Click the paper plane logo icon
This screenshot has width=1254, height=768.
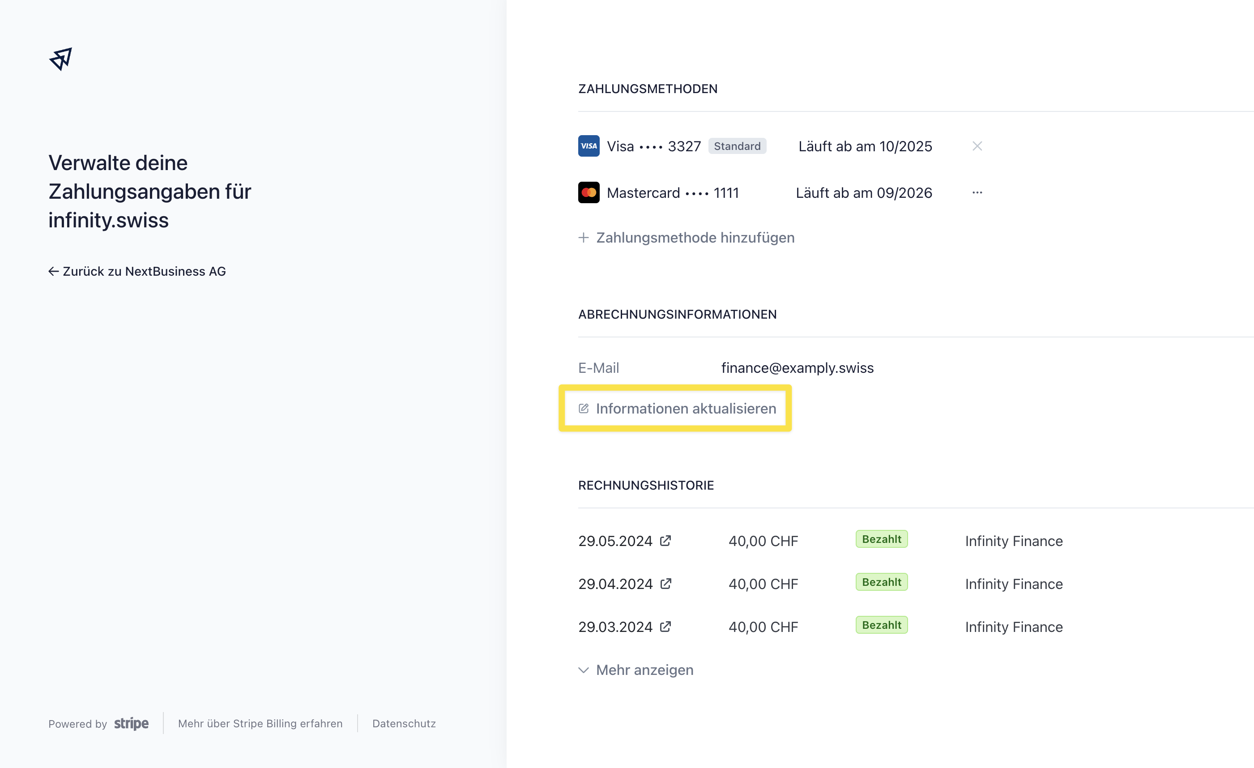click(x=60, y=59)
